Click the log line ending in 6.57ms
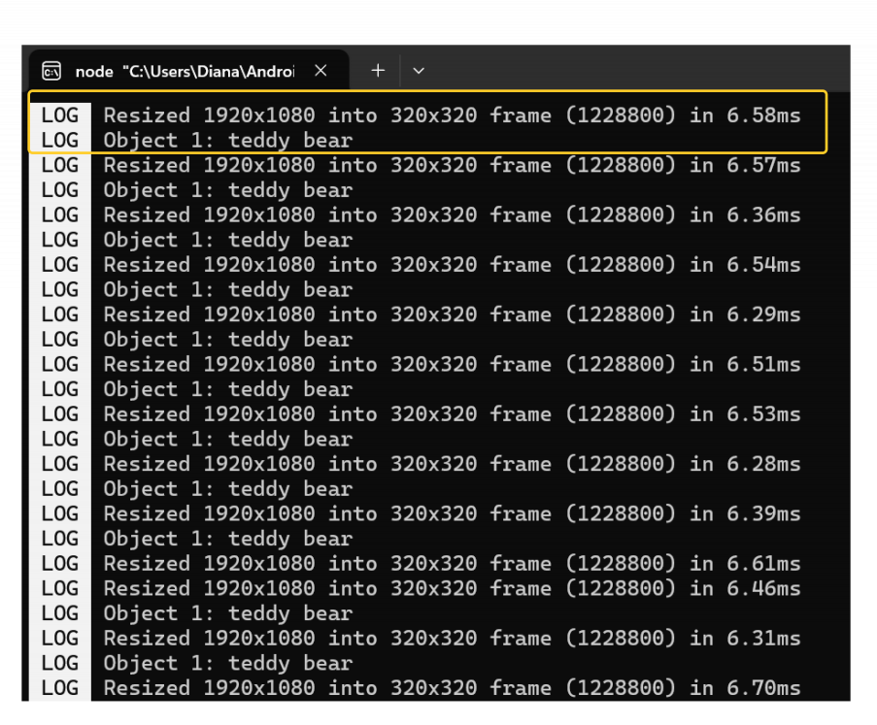877x725 pixels. coord(452,165)
